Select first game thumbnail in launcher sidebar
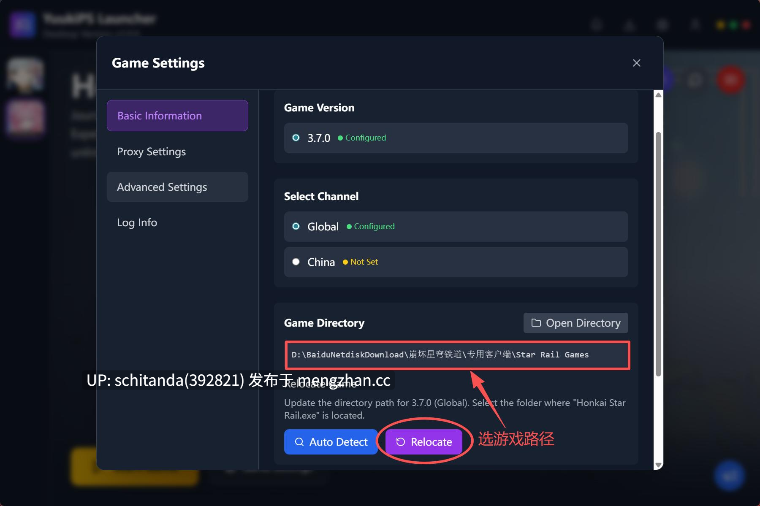 click(x=25, y=75)
